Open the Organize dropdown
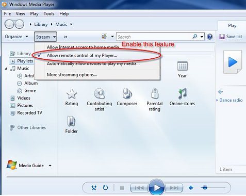Viewport: 246px width, 196px height. pos(17,37)
